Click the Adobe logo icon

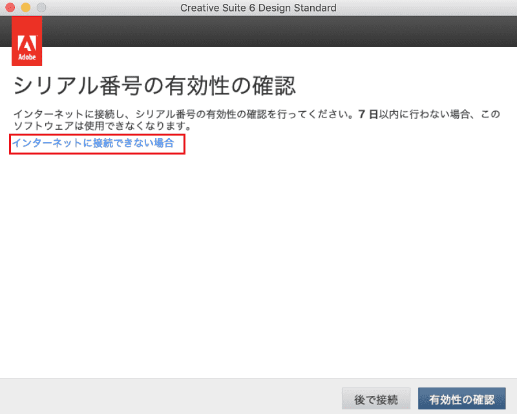[26, 41]
